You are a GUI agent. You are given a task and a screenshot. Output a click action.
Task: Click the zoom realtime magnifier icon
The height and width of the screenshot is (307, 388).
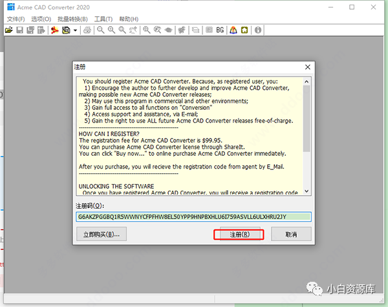(x=157, y=30)
